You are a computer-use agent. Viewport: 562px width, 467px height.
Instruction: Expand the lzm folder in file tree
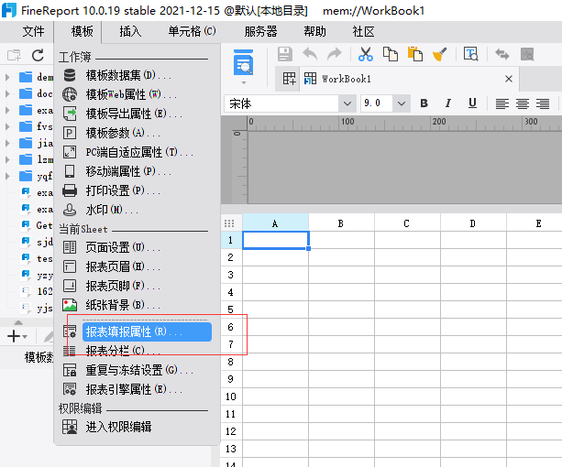(x=7, y=159)
